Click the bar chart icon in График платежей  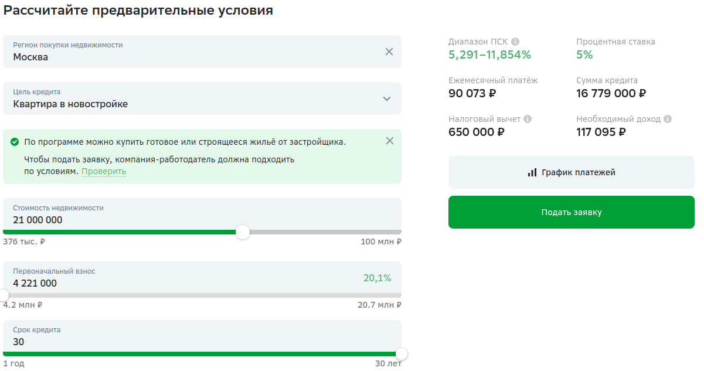[532, 172]
